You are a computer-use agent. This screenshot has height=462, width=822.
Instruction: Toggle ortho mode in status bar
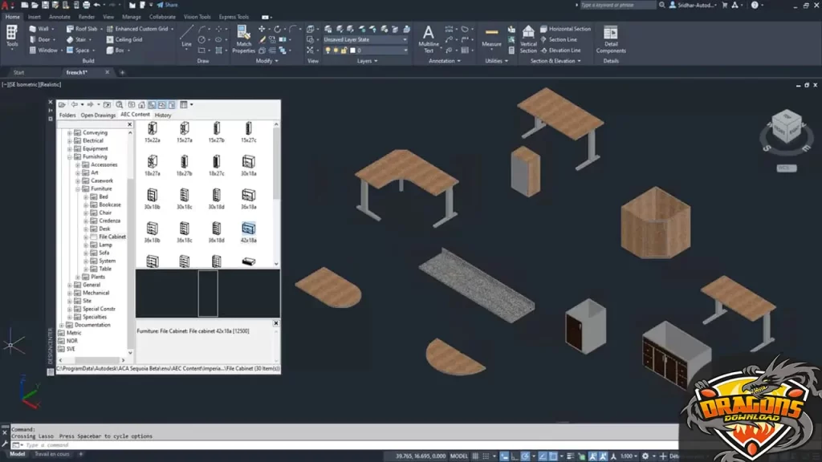pos(515,456)
